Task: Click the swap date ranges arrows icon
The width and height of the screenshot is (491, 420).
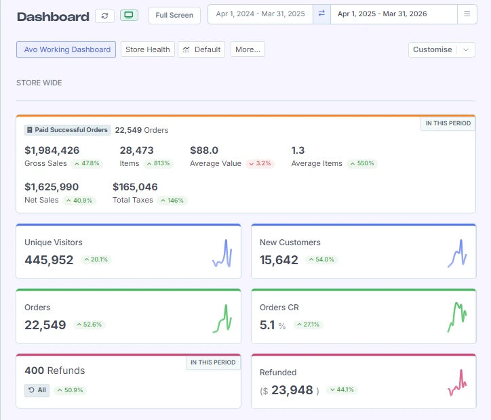Action: [321, 14]
